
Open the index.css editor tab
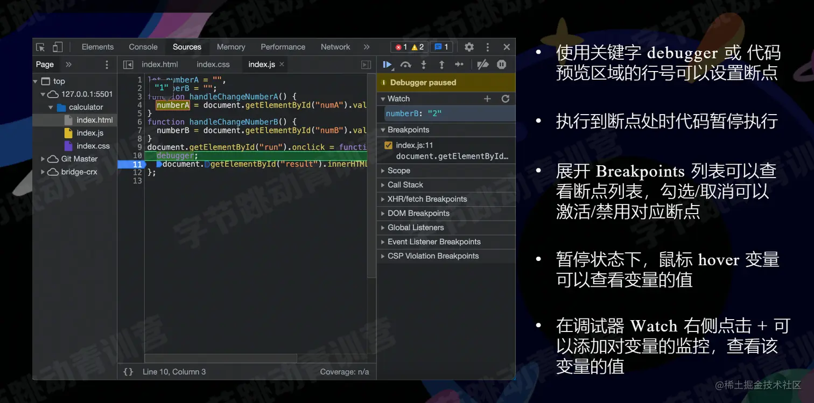(213, 65)
